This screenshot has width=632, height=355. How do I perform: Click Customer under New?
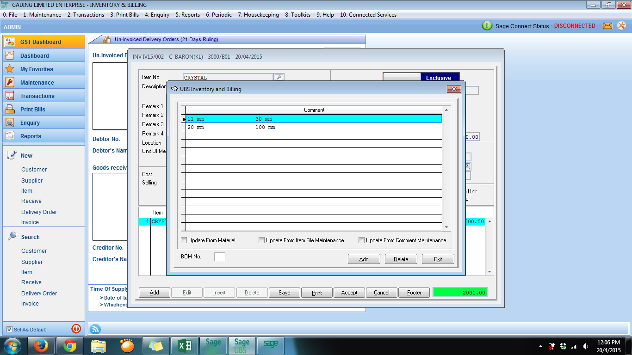(x=34, y=170)
